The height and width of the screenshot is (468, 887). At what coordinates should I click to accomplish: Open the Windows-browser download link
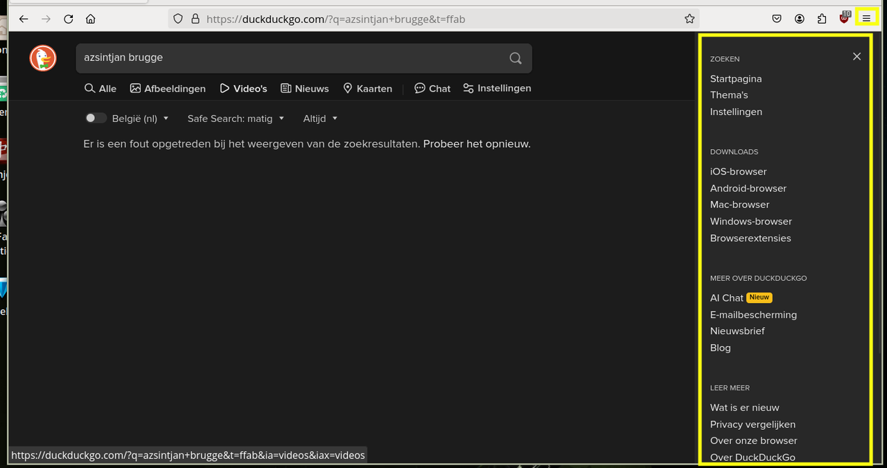(x=751, y=221)
